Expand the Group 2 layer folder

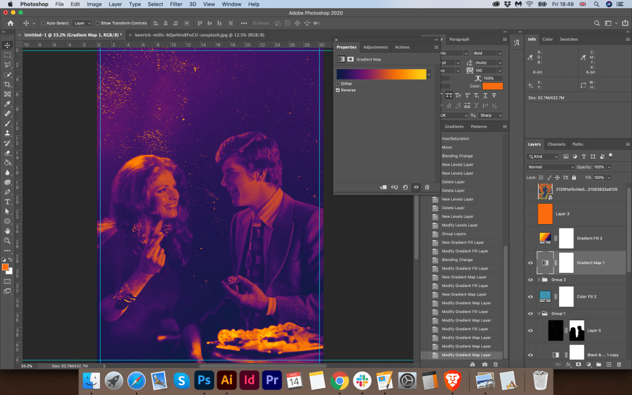tap(539, 280)
